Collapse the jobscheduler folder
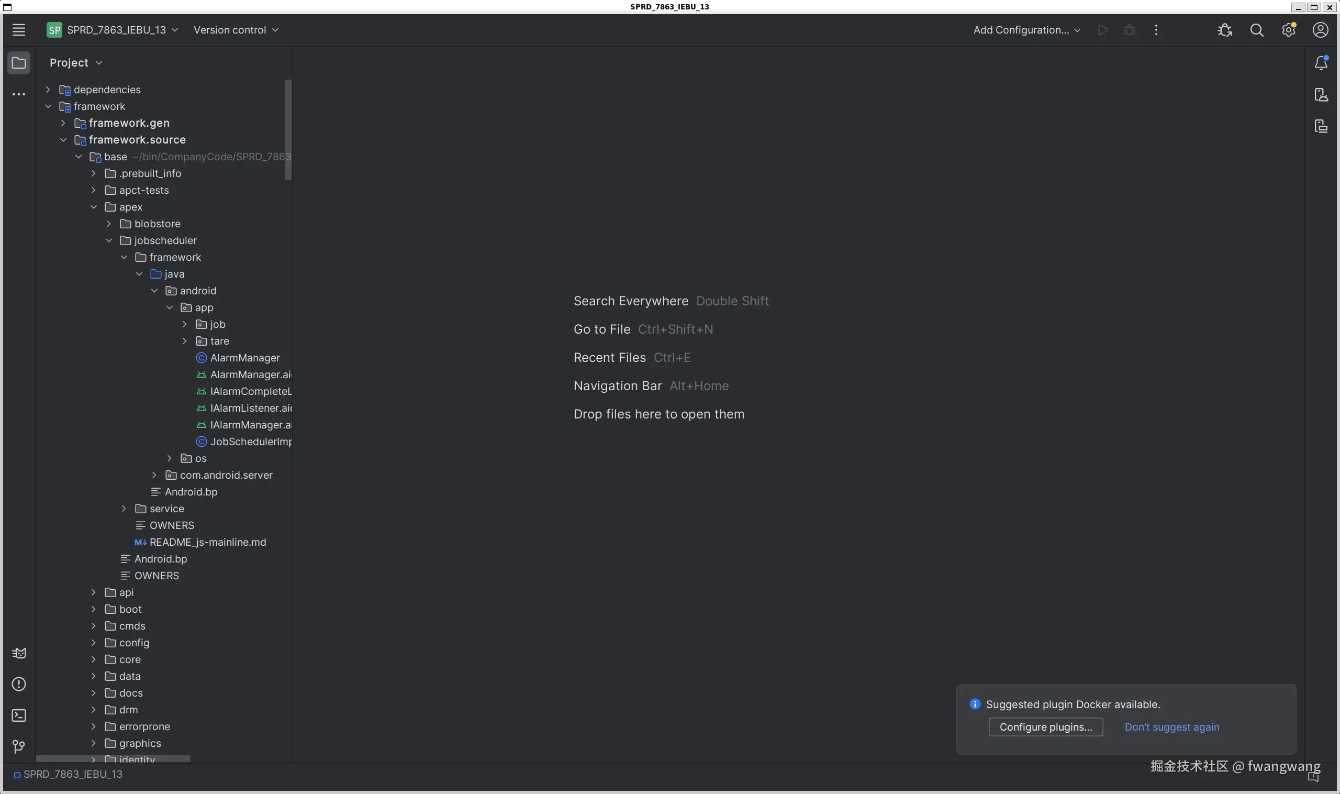The height and width of the screenshot is (794, 1340). [109, 241]
